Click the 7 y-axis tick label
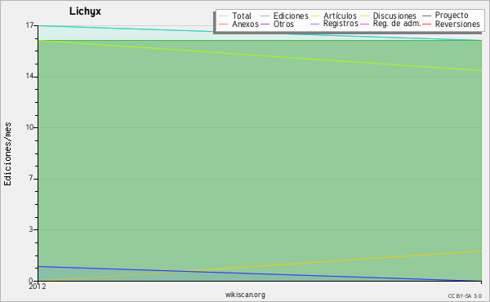 pos(31,178)
